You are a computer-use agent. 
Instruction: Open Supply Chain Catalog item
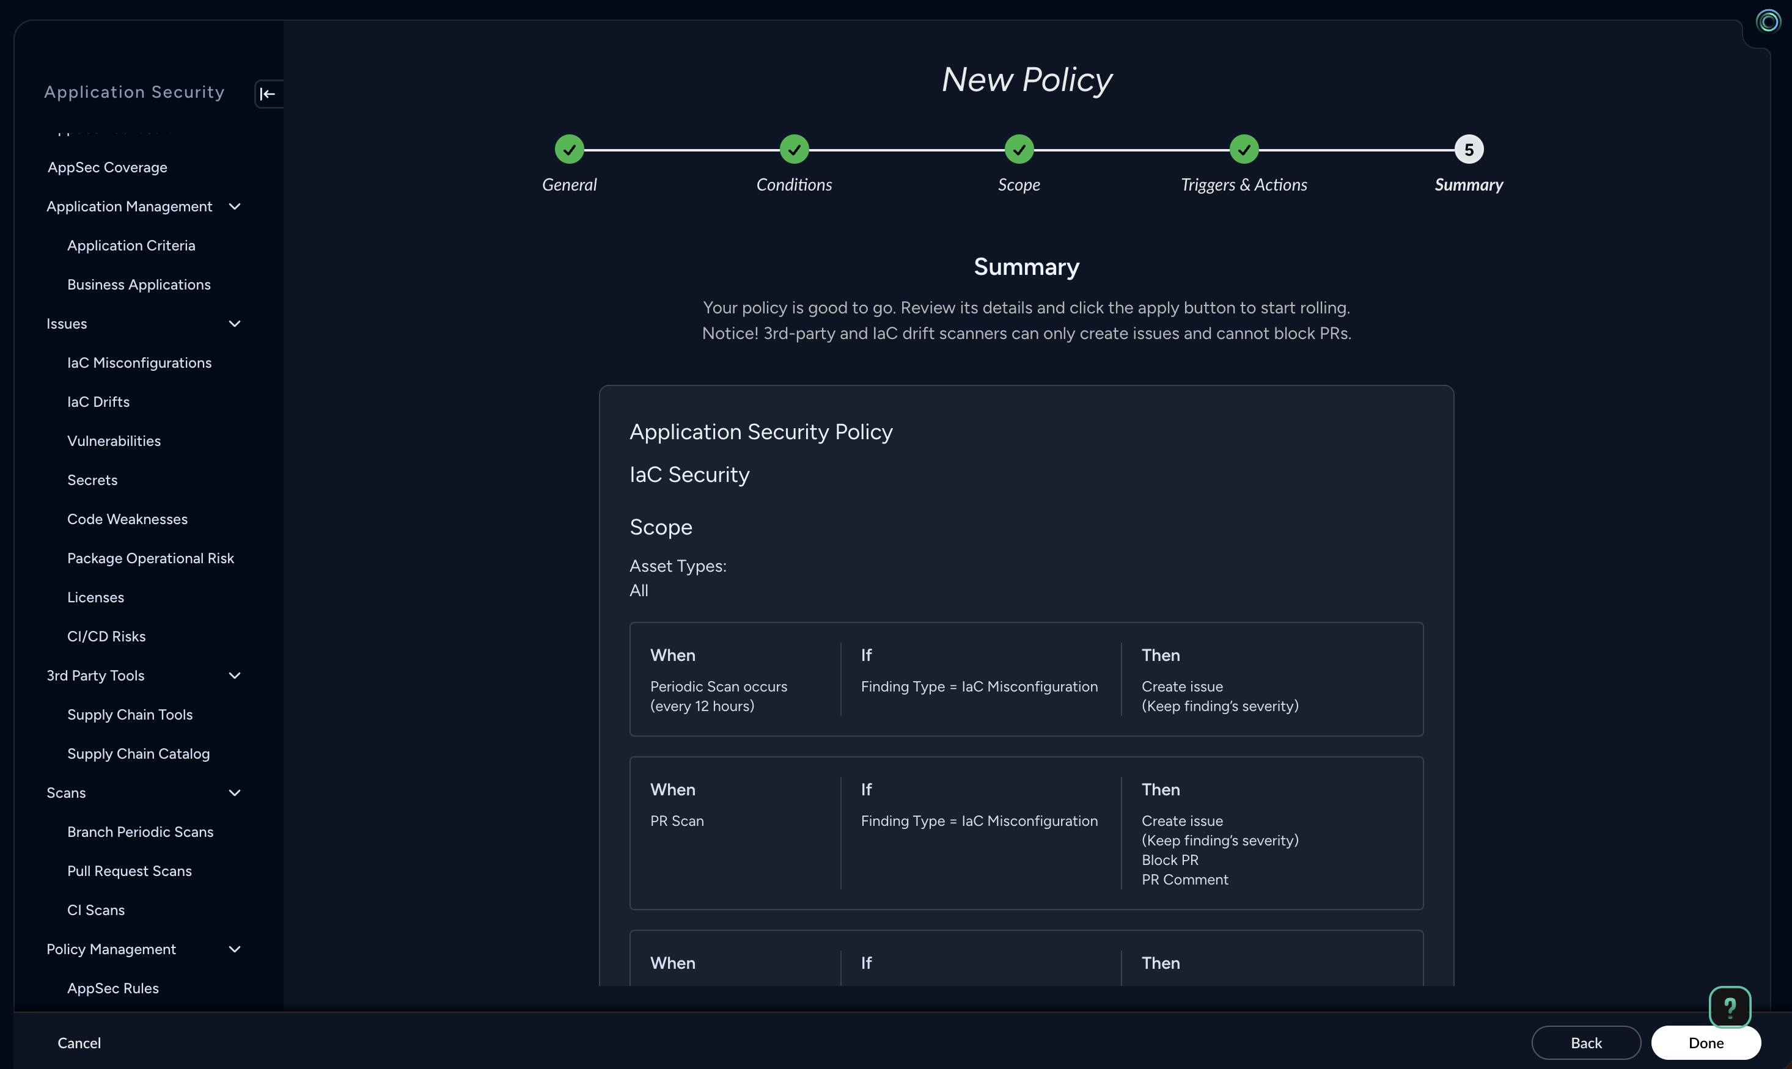138,753
